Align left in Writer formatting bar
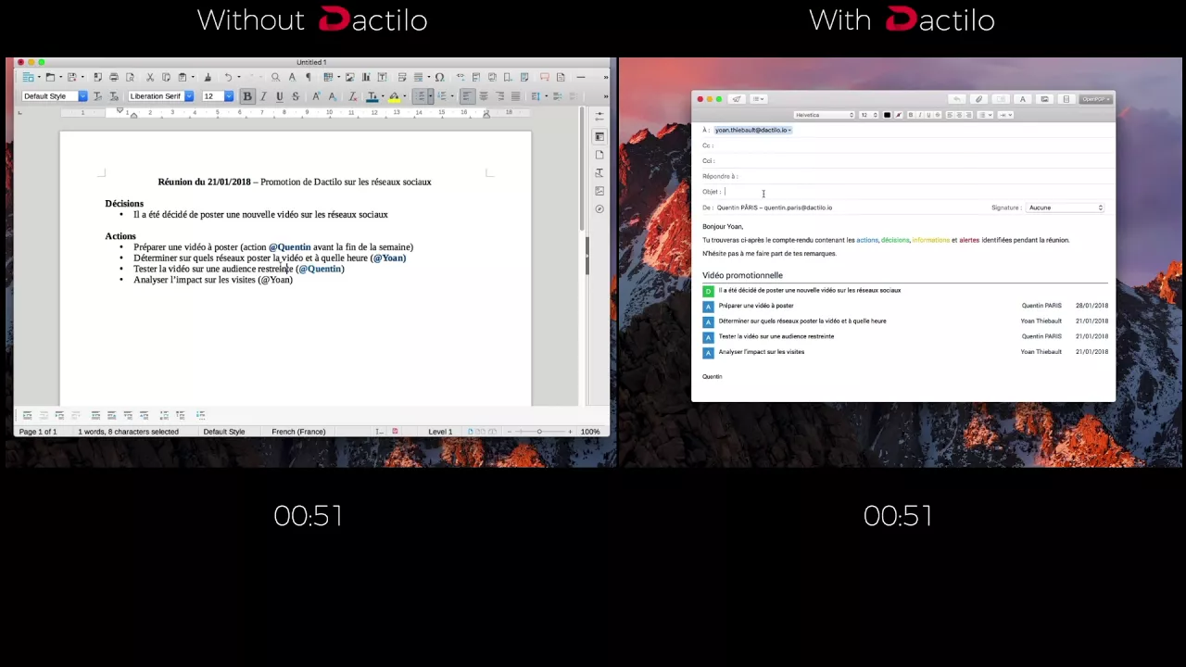Screen dimensions: 1186x667 [x=467, y=96]
